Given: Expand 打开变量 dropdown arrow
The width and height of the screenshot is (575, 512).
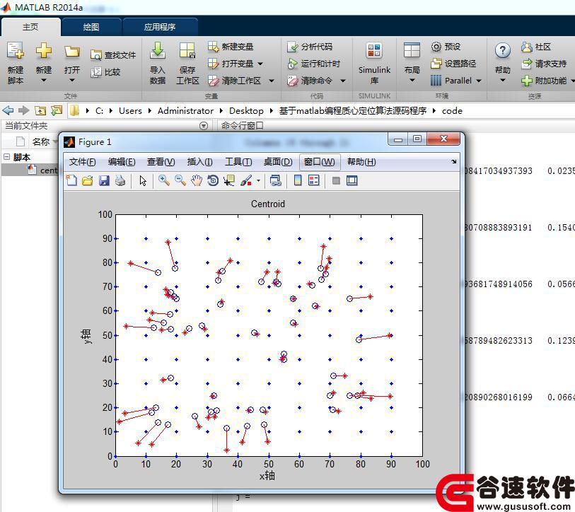Looking at the screenshot, I should (260, 64).
